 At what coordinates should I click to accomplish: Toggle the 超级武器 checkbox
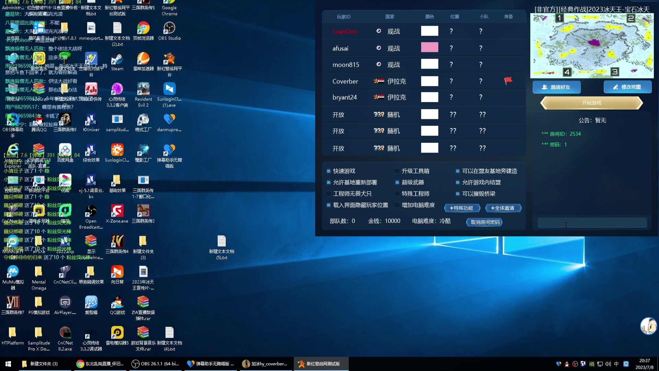tap(397, 182)
